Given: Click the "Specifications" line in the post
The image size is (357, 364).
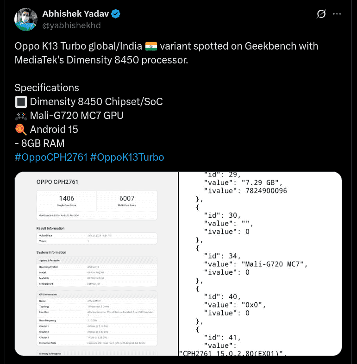Looking at the screenshot, I should click(x=47, y=88).
